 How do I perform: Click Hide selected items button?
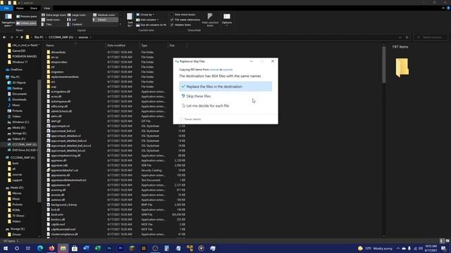(210, 20)
